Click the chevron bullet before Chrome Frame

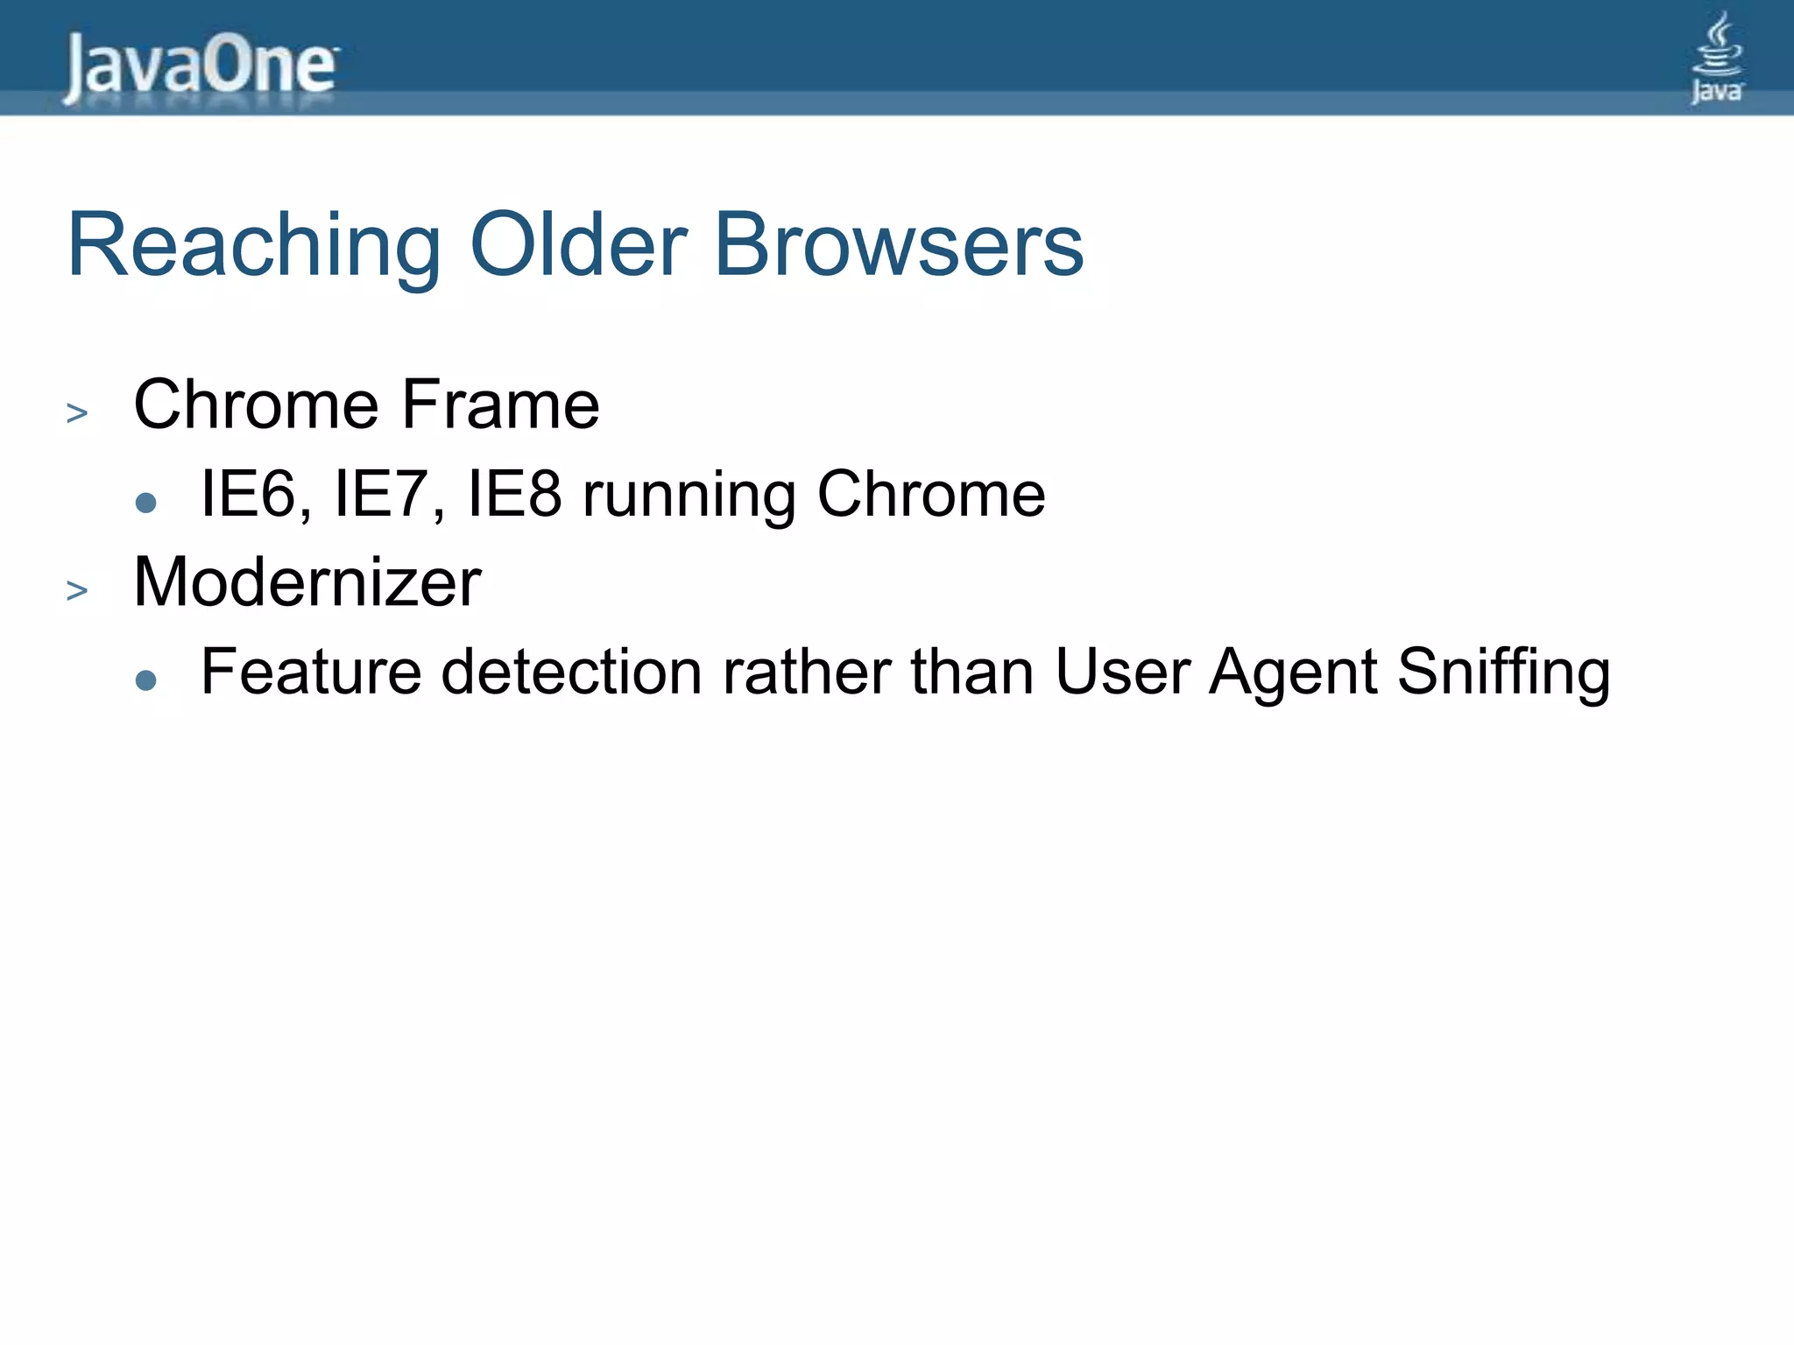[x=77, y=412]
